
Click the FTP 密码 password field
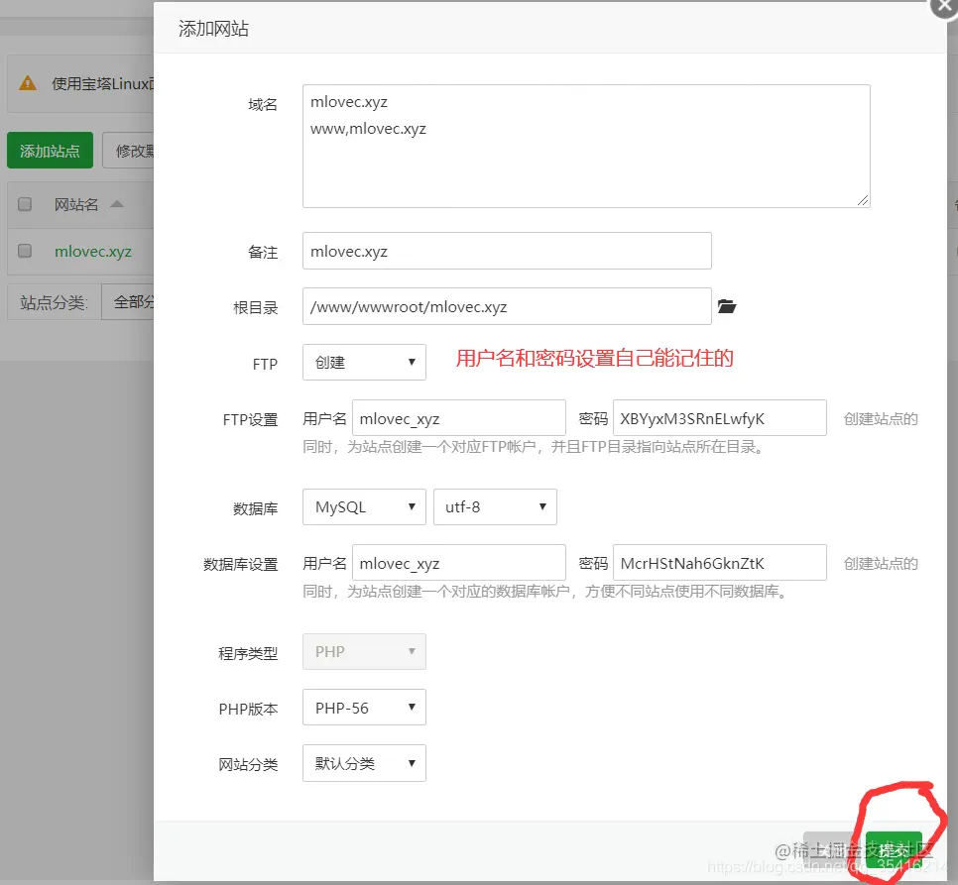(x=720, y=417)
